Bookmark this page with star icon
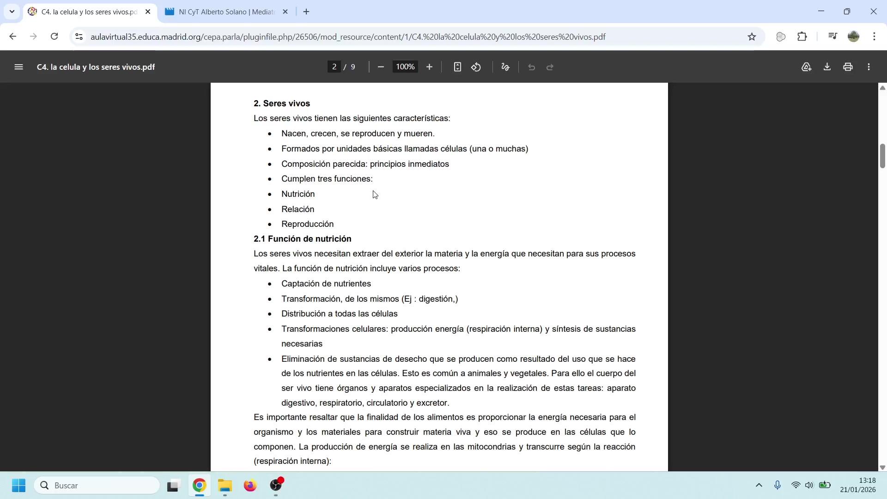The width and height of the screenshot is (887, 499). click(x=752, y=37)
